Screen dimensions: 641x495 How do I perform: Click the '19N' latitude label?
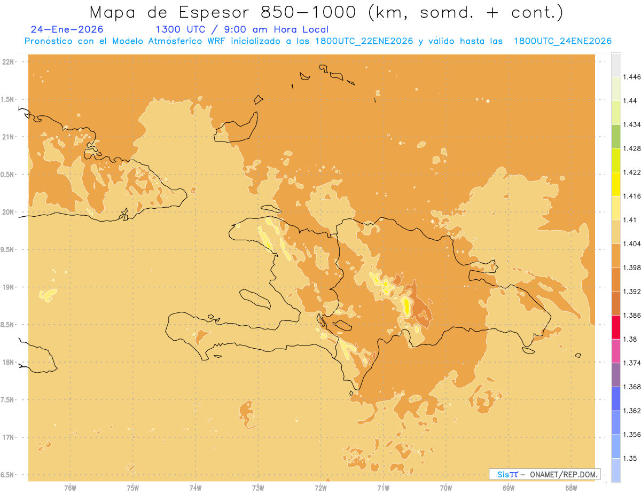9,287
